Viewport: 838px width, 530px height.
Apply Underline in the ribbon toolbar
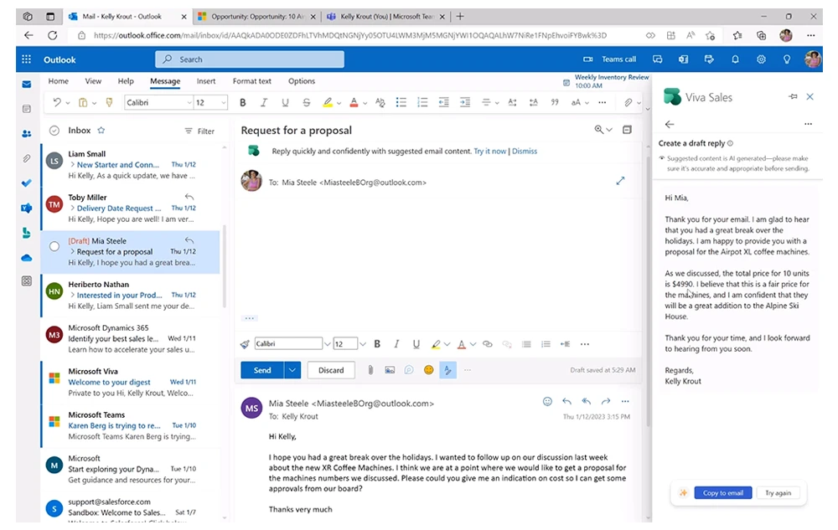point(285,102)
